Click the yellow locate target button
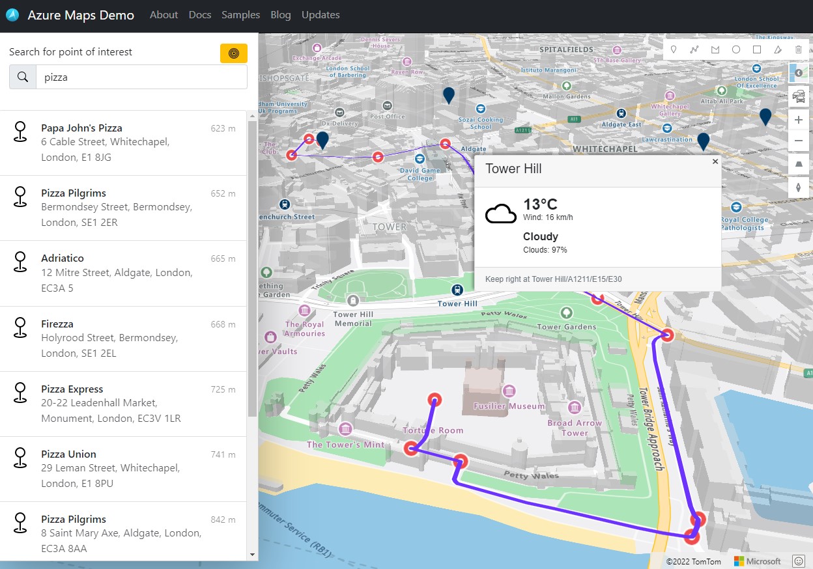This screenshot has width=813, height=569. tap(234, 53)
